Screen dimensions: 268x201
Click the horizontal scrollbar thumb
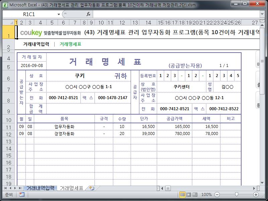coord(168,188)
